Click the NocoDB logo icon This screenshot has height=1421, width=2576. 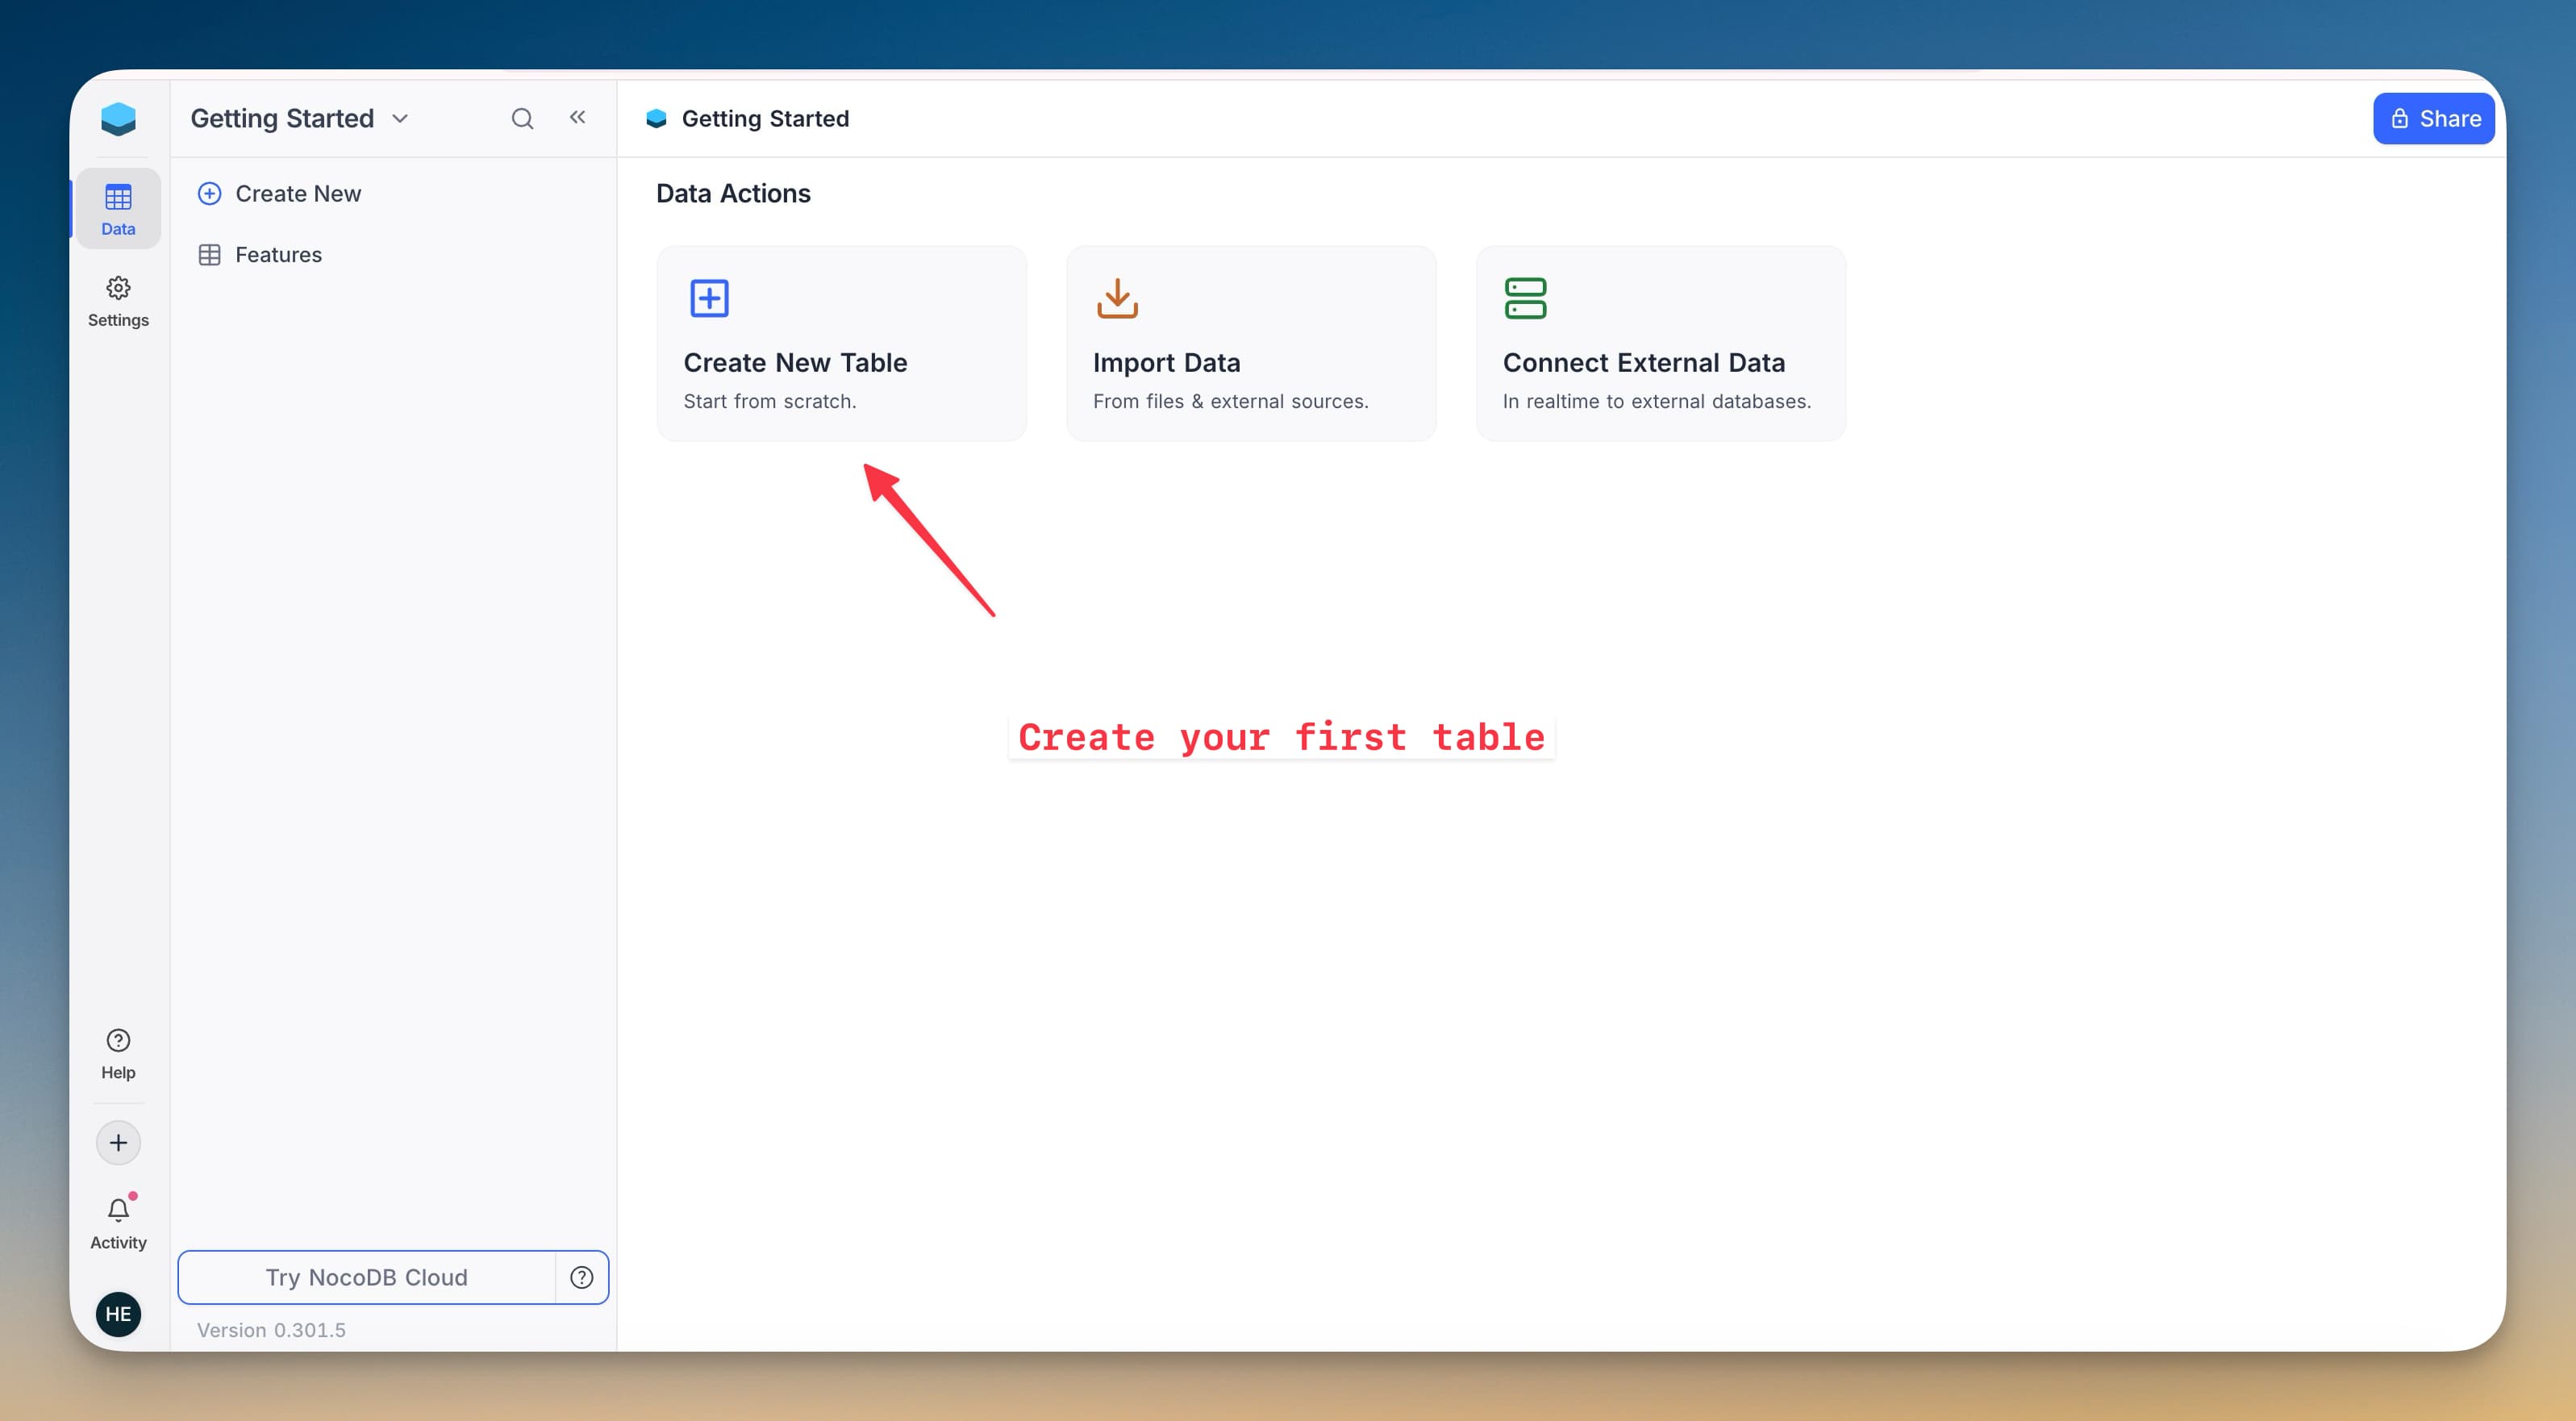(x=118, y=119)
